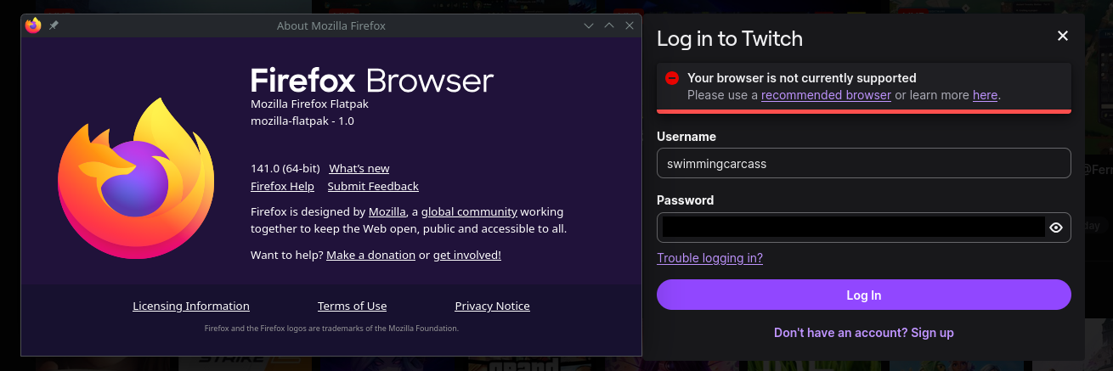Click the Mozilla Firefox Flatpak text
The height and width of the screenshot is (371, 1113).
point(309,104)
